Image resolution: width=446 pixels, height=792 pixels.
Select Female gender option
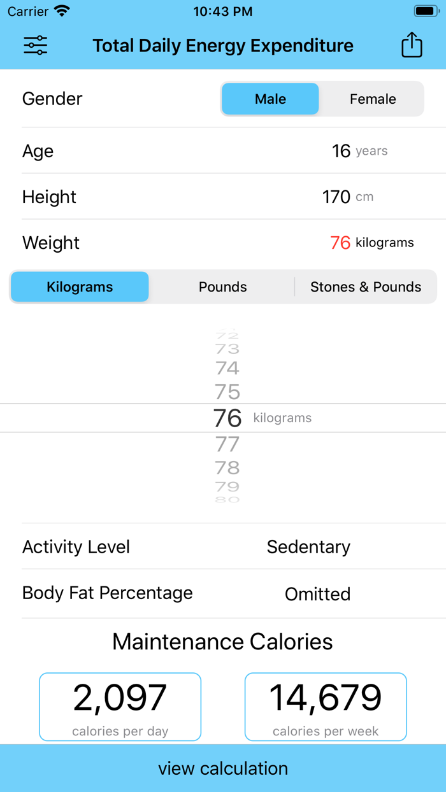[x=373, y=99]
